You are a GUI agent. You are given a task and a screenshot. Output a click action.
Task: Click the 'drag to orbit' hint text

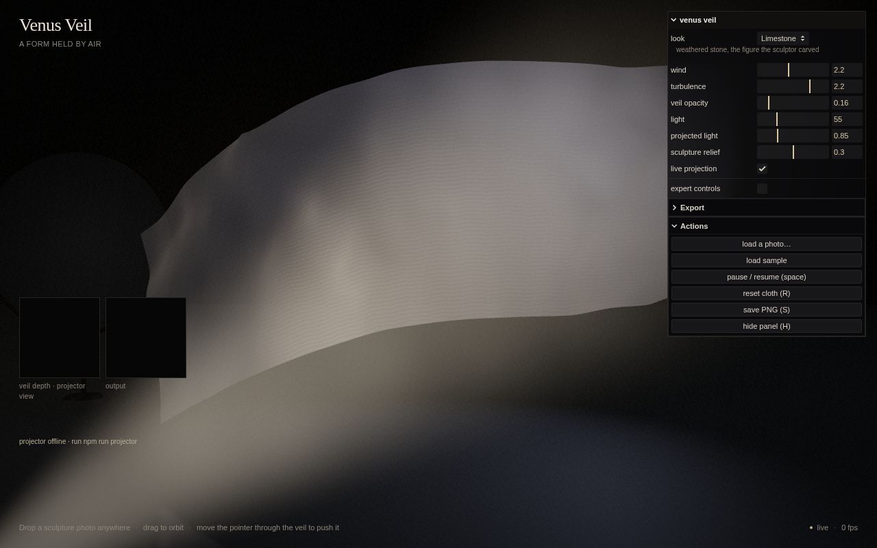[163, 527]
